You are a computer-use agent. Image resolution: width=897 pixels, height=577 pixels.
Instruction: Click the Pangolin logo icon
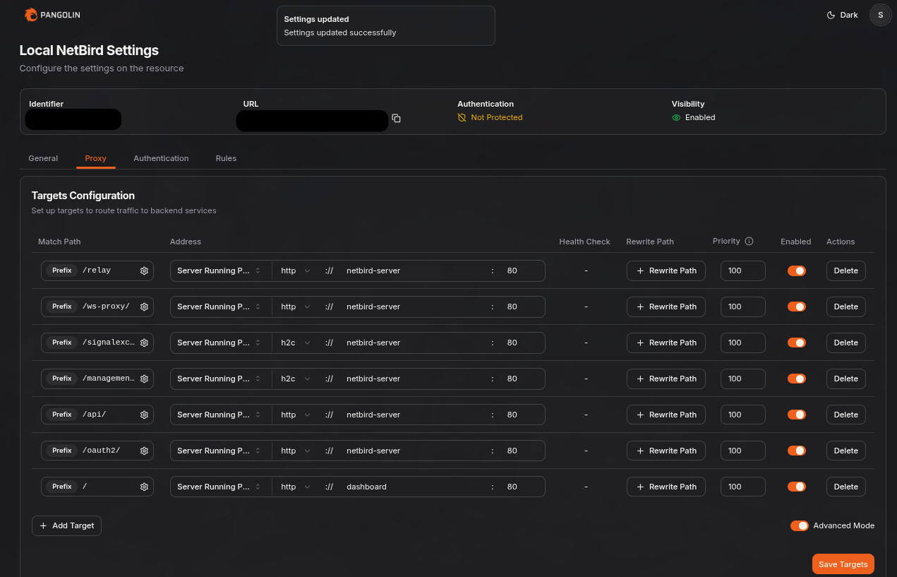[30, 15]
